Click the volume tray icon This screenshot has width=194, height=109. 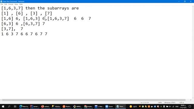[x=170, y=107]
